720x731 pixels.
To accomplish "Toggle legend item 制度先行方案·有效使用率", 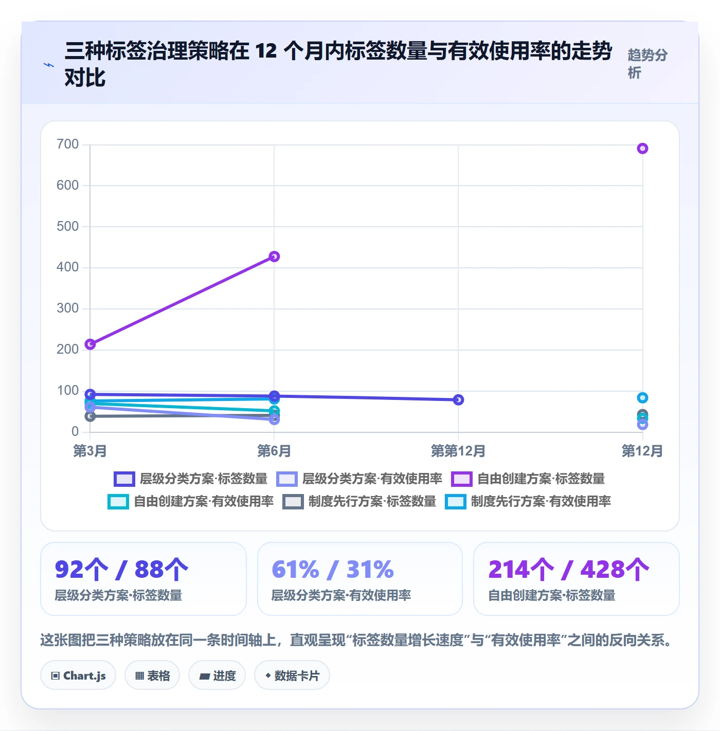I will point(528,502).
